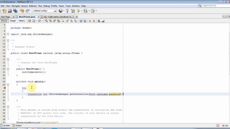Click the Uncomment editor toolbar icon
230x129 pixels.
click(103, 21)
